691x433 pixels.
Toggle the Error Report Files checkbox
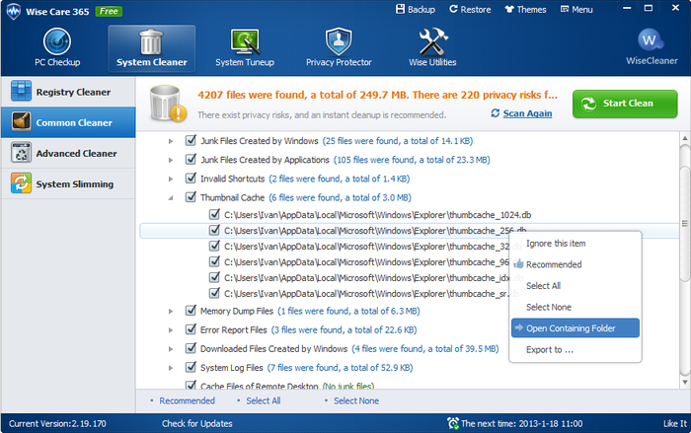[x=191, y=329]
